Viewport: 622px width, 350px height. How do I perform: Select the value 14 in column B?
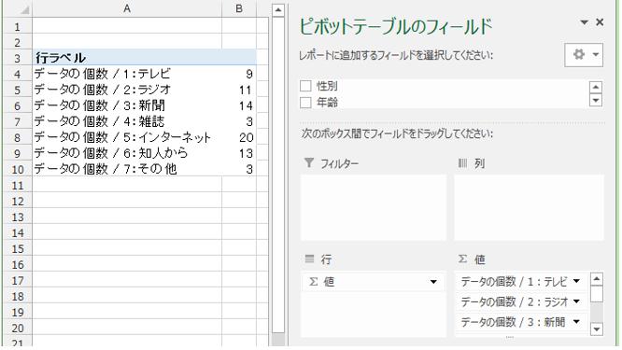tap(239, 105)
